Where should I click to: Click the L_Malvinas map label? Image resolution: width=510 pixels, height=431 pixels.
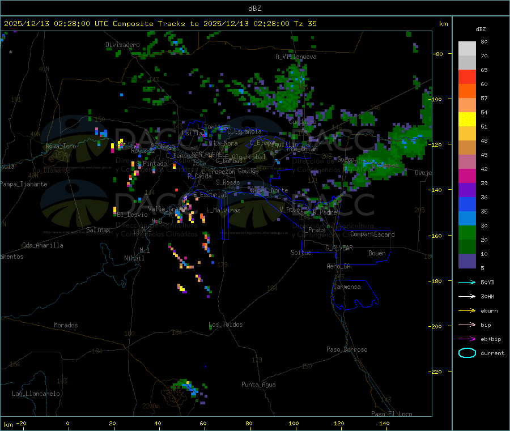pos(223,210)
